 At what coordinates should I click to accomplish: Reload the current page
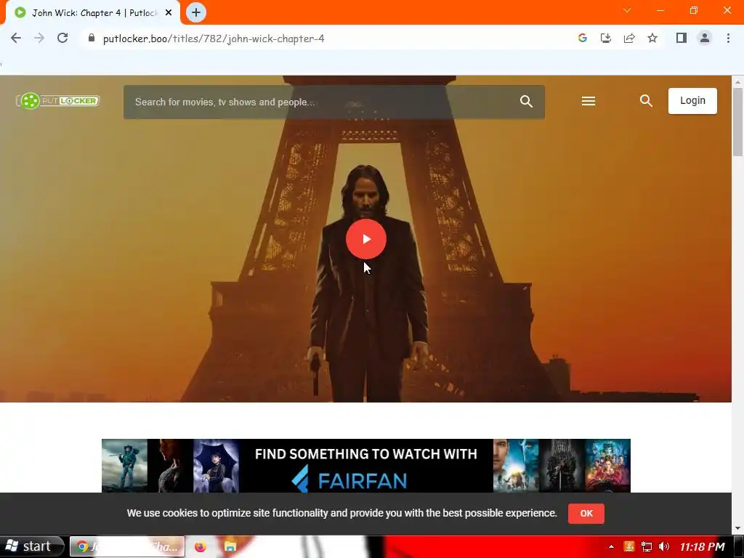(62, 38)
